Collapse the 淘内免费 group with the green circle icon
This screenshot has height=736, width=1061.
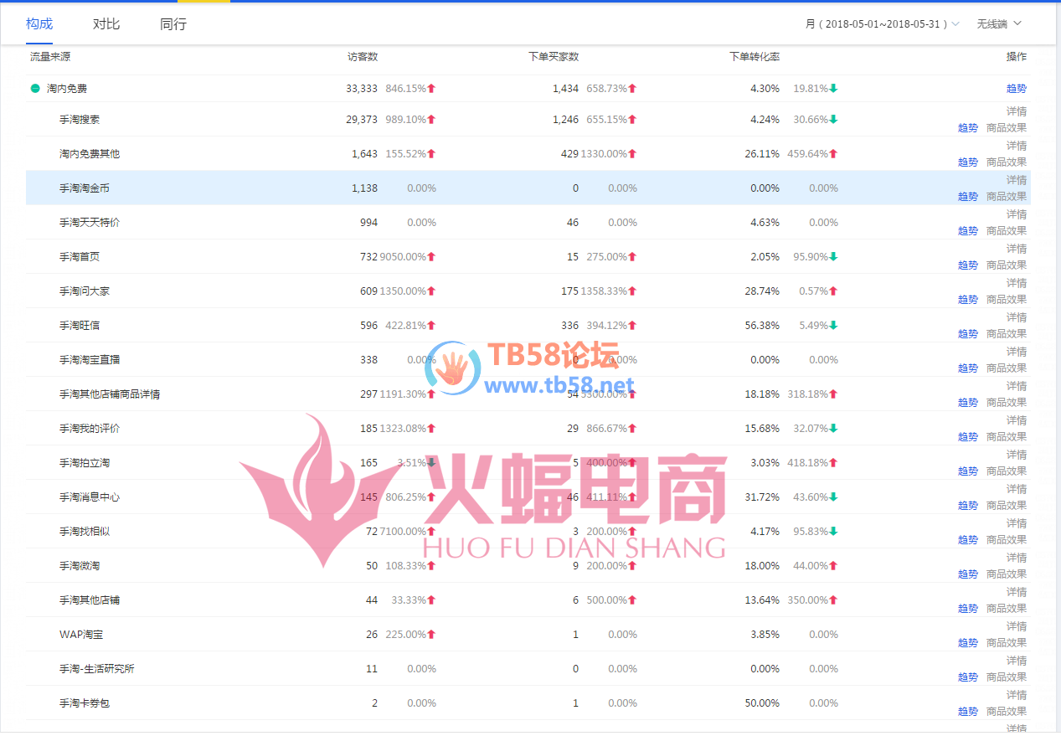click(x=35, y=88)
